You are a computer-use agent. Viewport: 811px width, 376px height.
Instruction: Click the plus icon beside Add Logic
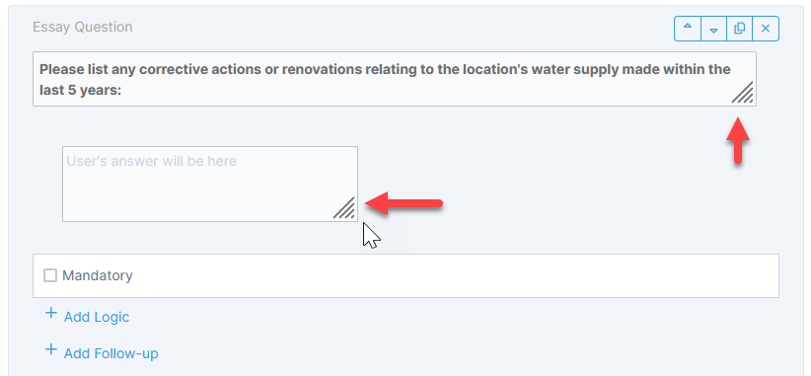(50, 313)
